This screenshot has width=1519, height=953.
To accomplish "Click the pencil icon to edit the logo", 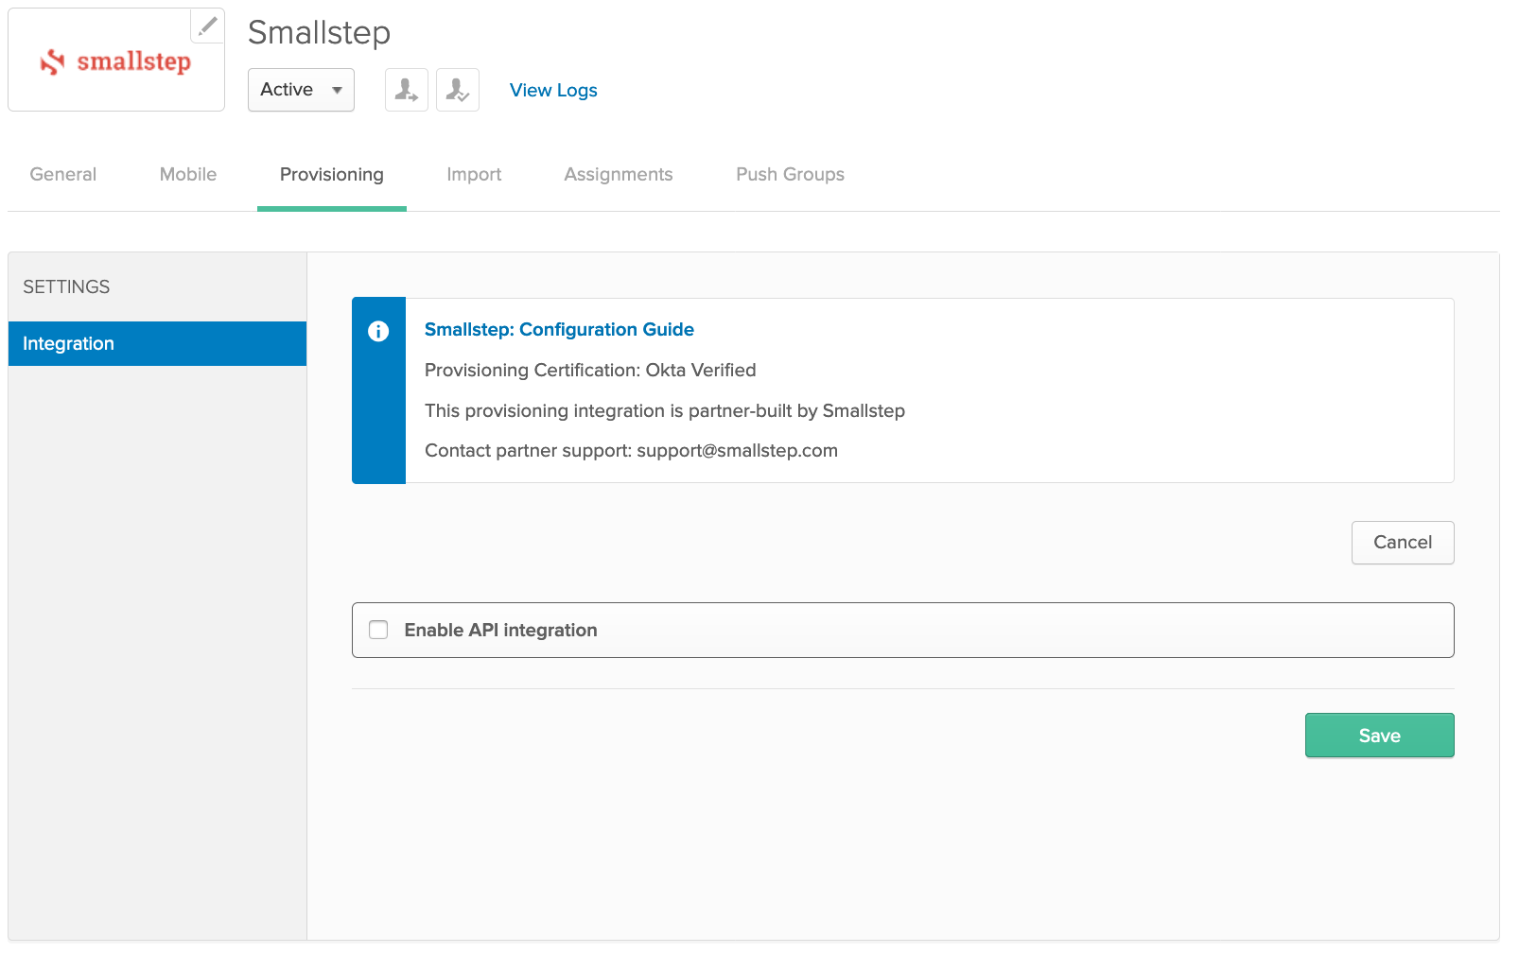I will (x=207, y=26).
